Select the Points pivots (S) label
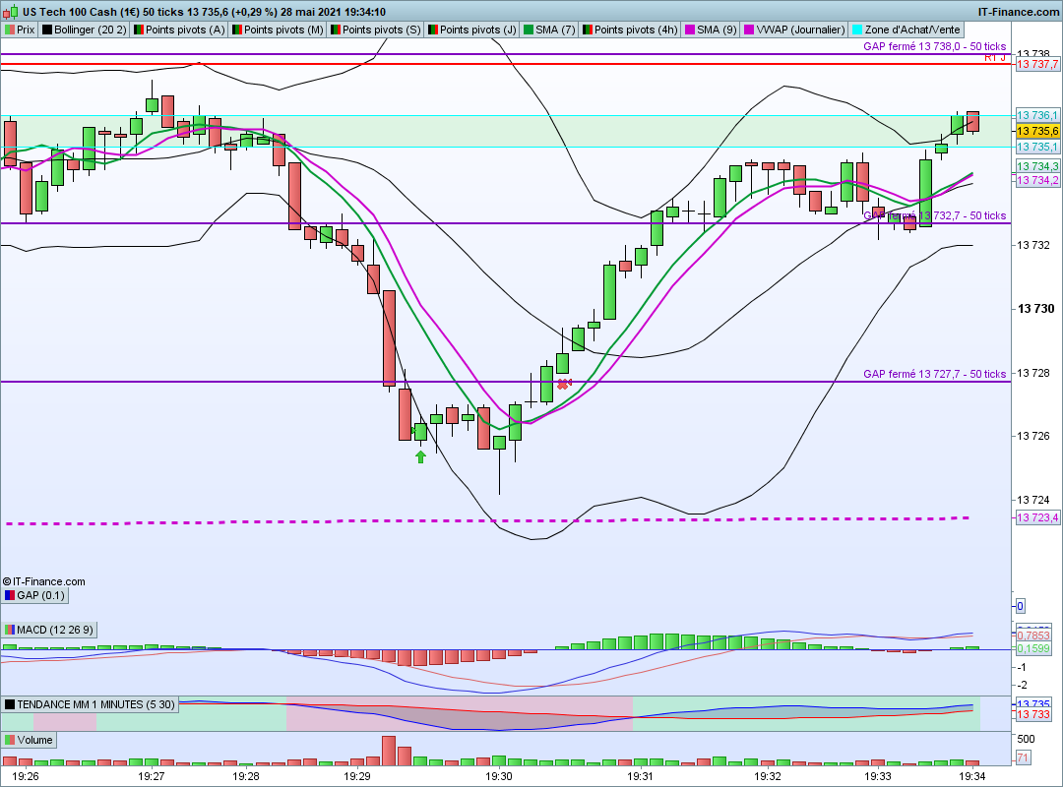 376,30
